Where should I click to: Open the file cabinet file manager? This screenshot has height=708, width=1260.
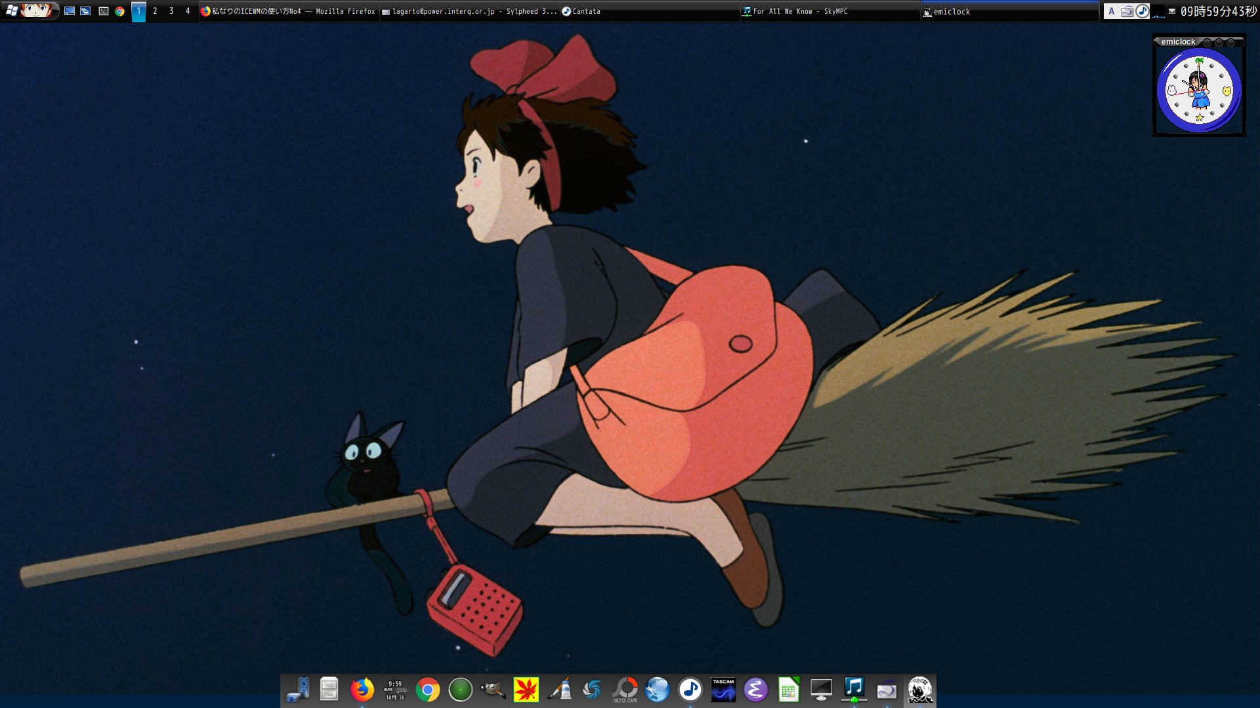pos(329,690)
